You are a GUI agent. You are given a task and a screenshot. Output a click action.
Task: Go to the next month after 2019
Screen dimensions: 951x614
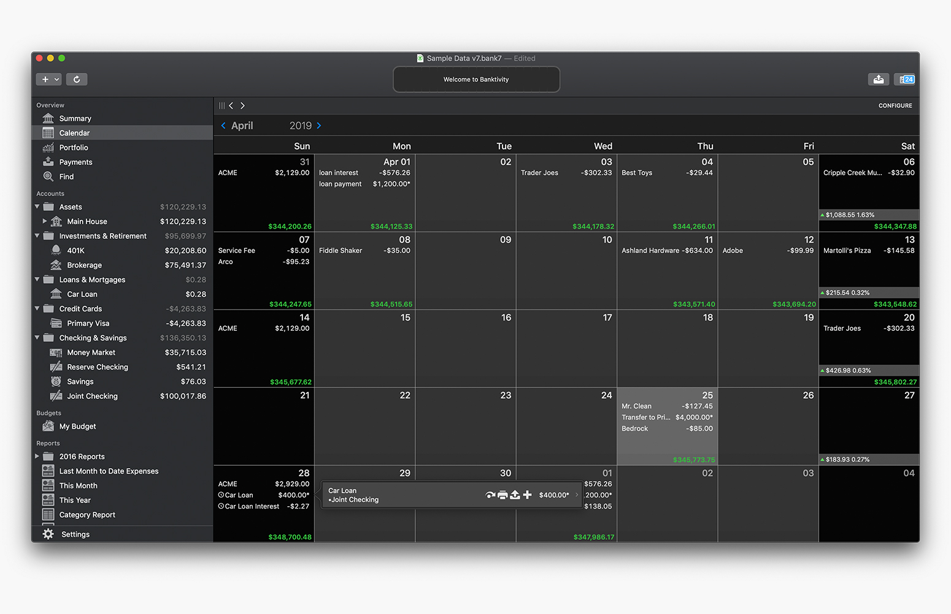coord(319,126)
